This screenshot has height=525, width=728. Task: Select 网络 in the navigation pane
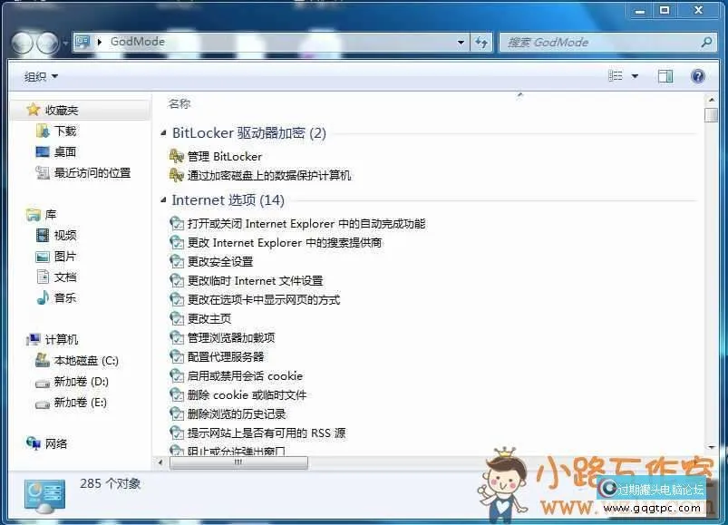tap(56, 443)
